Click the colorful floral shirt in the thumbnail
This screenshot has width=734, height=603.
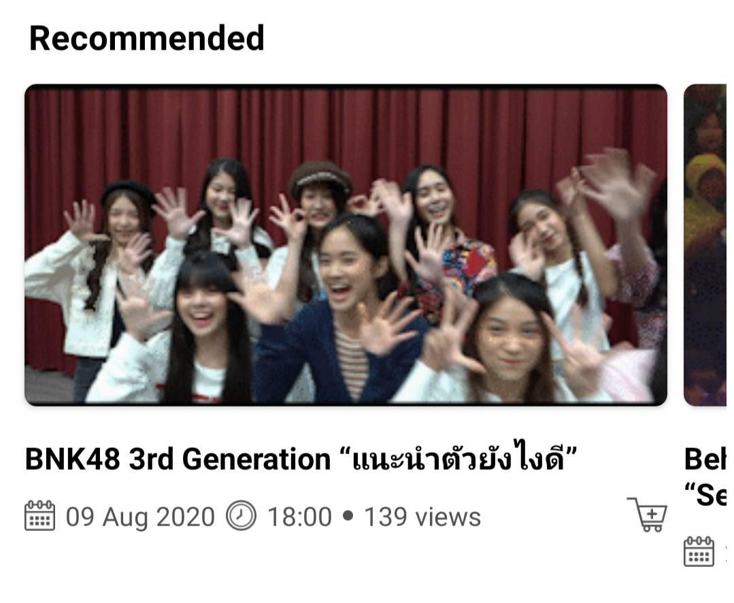click(456, 271)
